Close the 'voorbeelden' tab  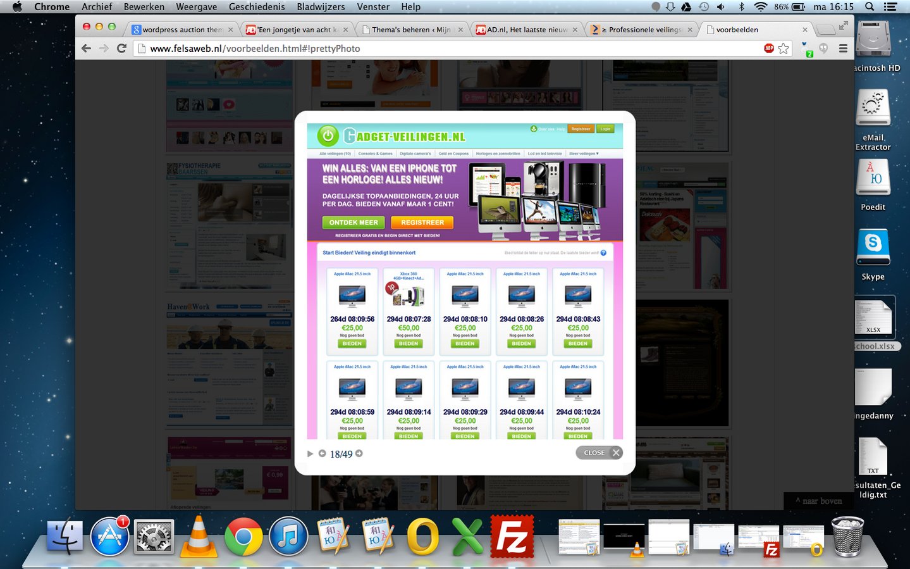pos(805,30)
